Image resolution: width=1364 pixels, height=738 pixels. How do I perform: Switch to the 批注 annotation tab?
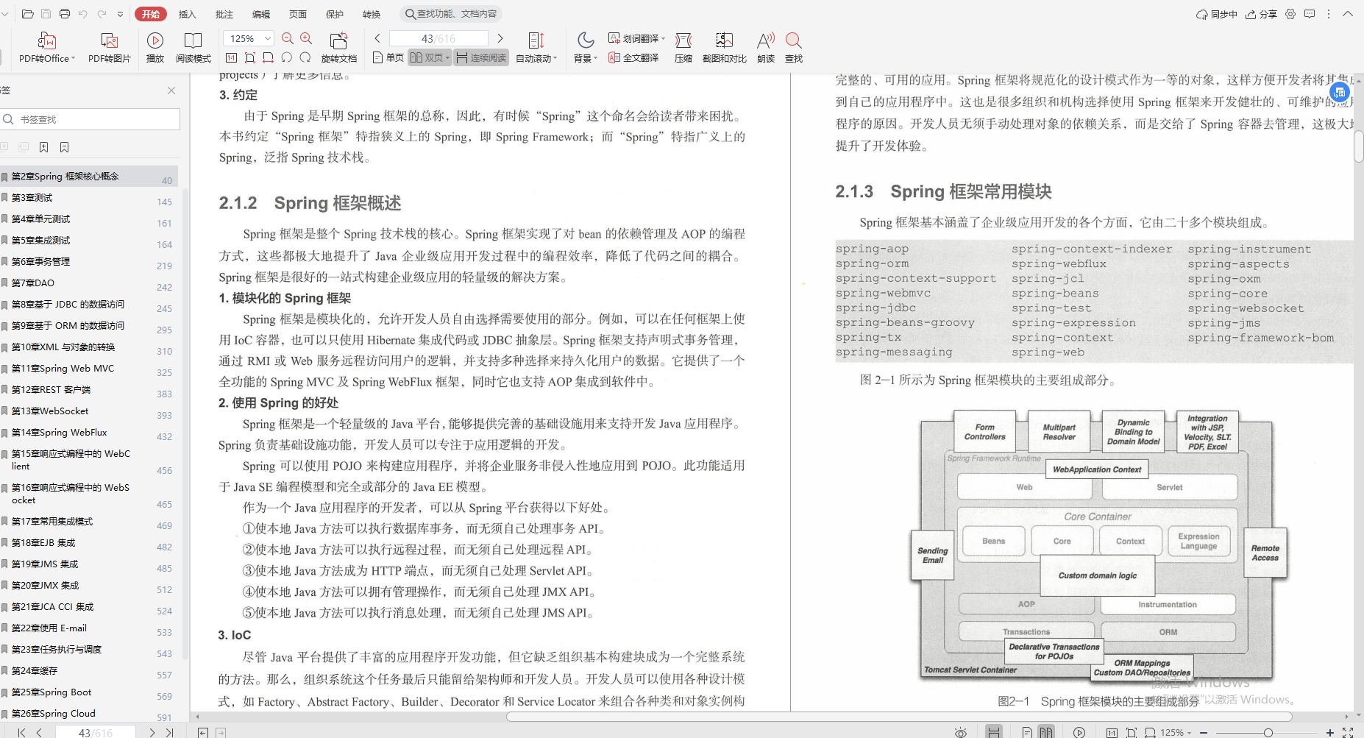(224, 13)
